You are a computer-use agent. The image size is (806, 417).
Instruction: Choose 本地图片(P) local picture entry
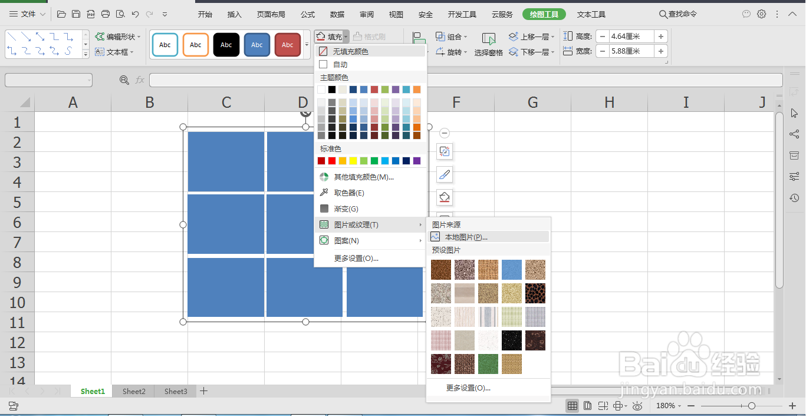466,236
